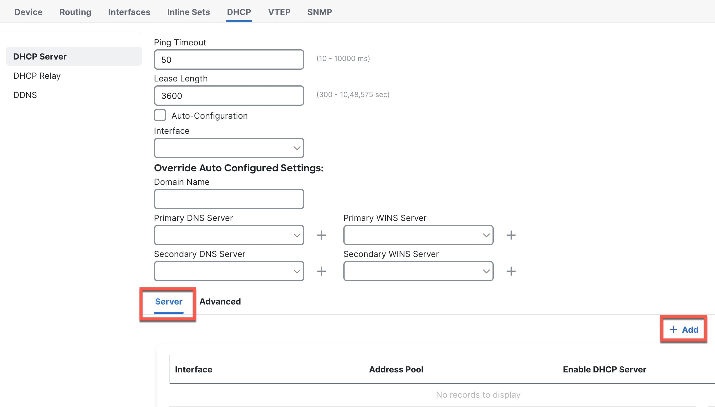
Task: Open the DHCP Relay settings page
Action: tap(36, 75)
